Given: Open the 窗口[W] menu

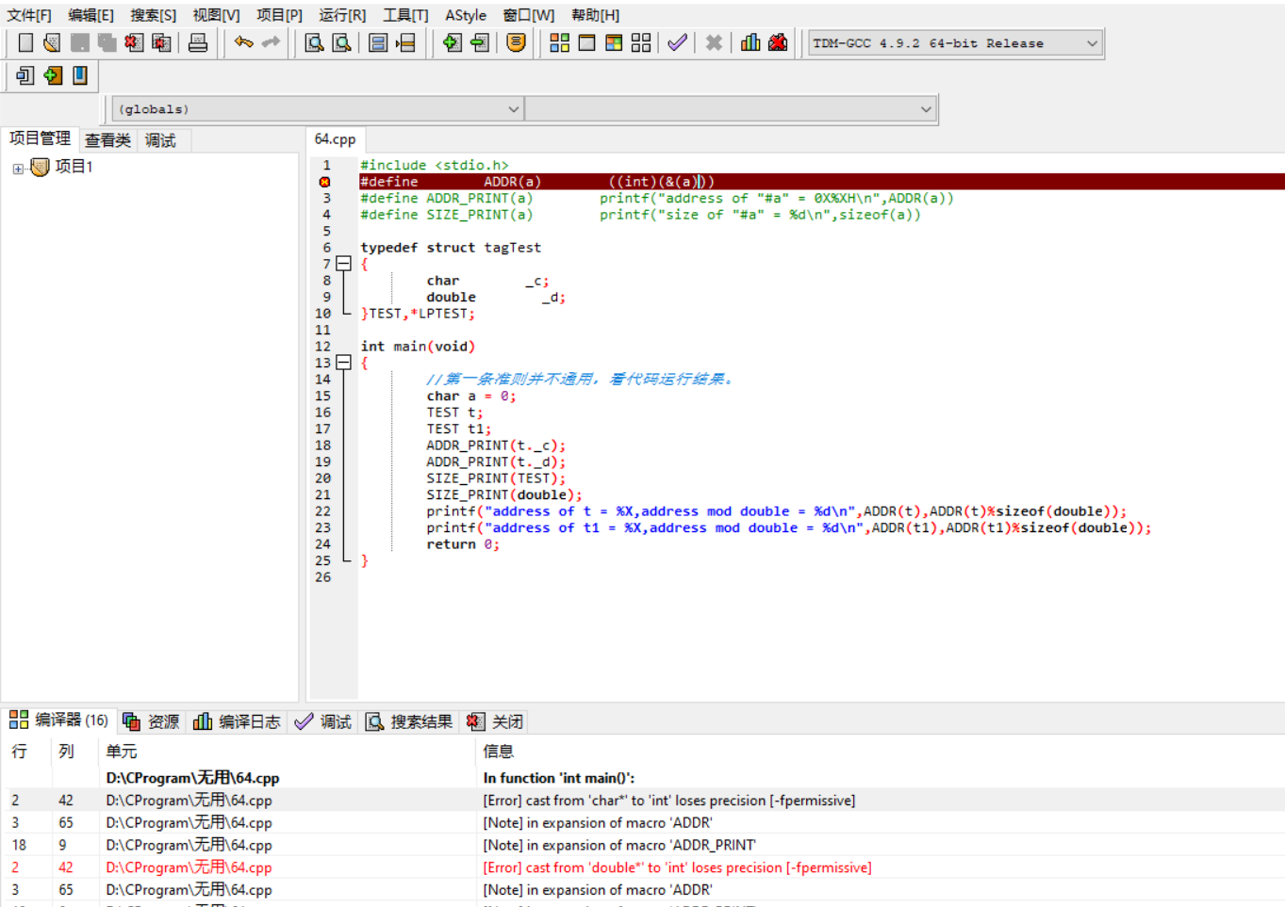Looking at the screenshot, I should pyautogui.click(x=529, y=15).
